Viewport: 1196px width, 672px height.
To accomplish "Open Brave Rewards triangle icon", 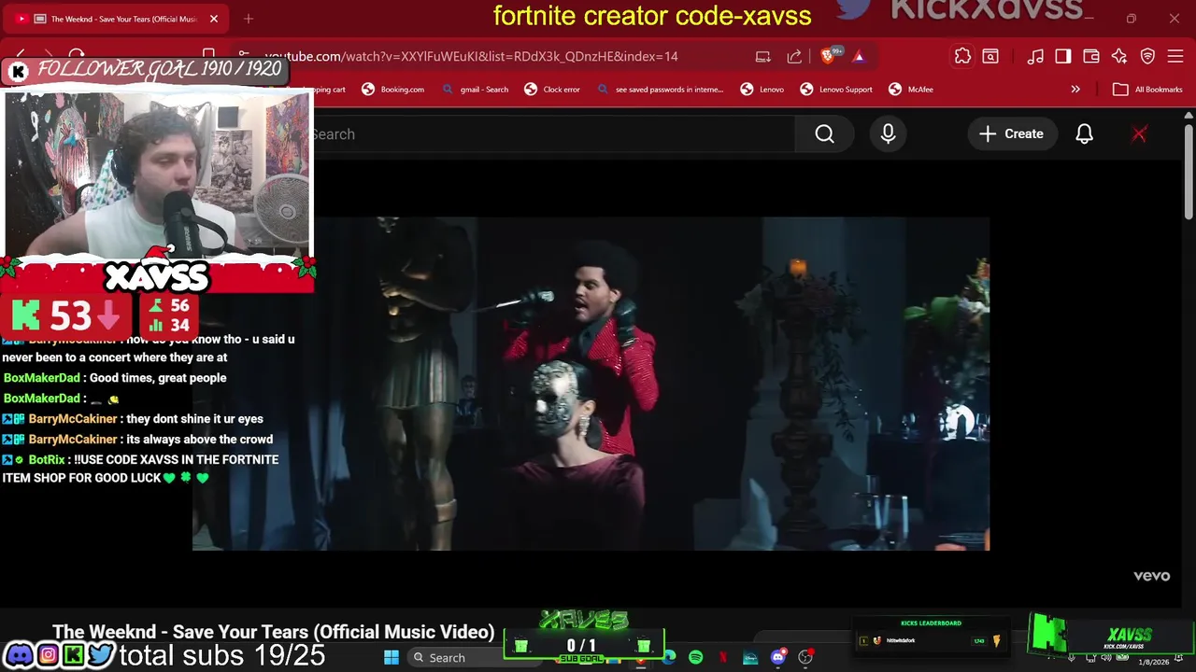I will click(859, 56).
